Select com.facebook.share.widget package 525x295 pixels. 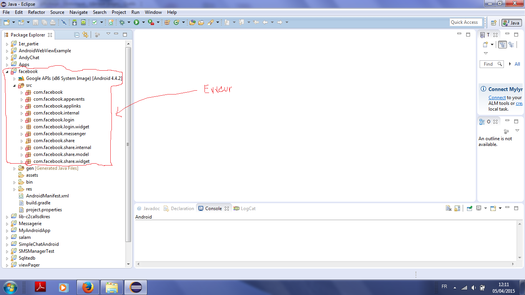[x=58, y=161]
